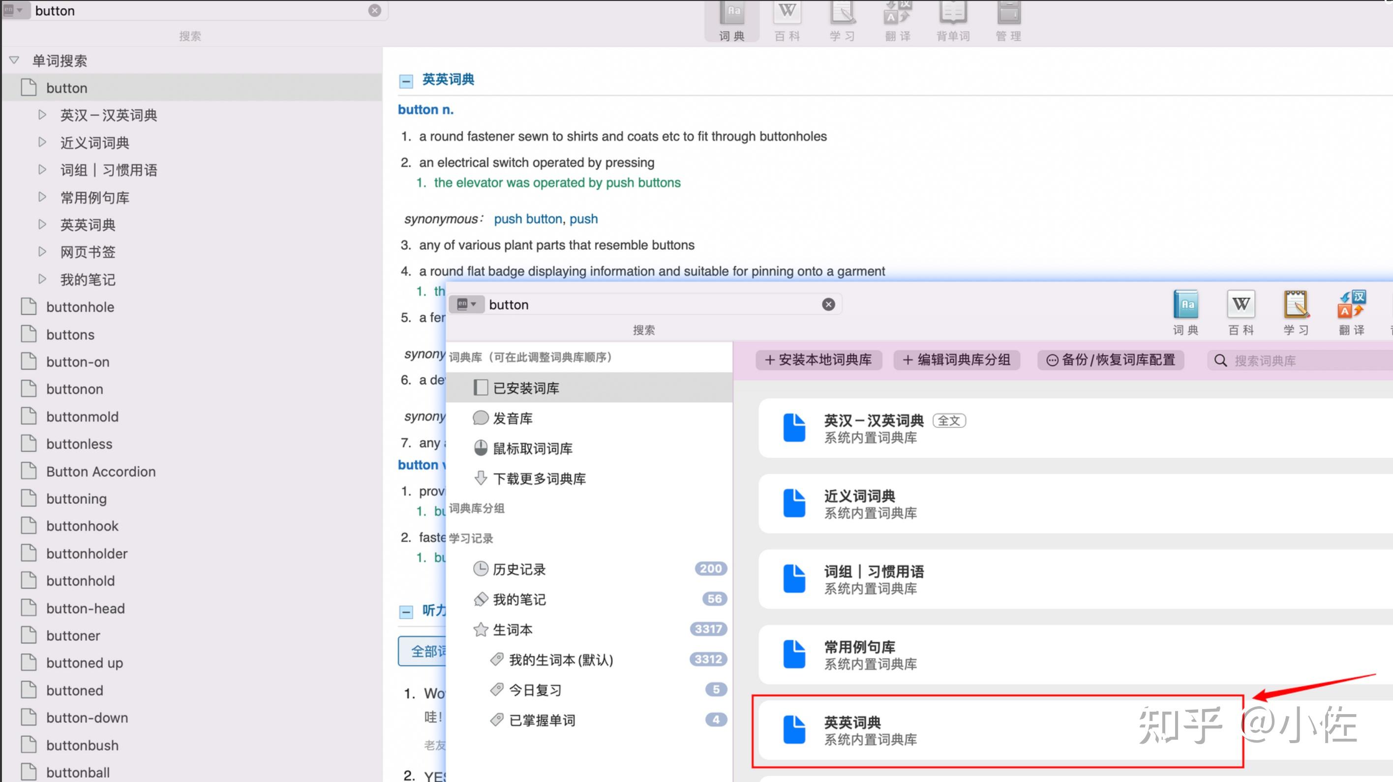
Task: Open 词典 tab in back window toolbar
Action: pos(731,22)
